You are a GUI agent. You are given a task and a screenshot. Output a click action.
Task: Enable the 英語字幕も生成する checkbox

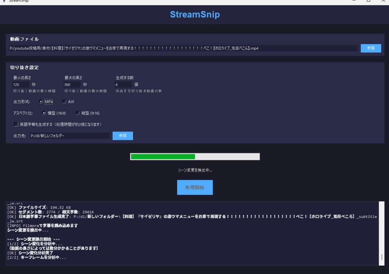pos(16,124)
